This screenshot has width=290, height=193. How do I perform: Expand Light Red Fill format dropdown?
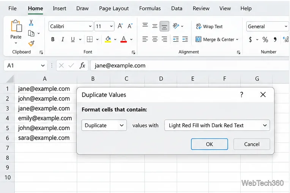pyautogui.click(x=217, y=125)
